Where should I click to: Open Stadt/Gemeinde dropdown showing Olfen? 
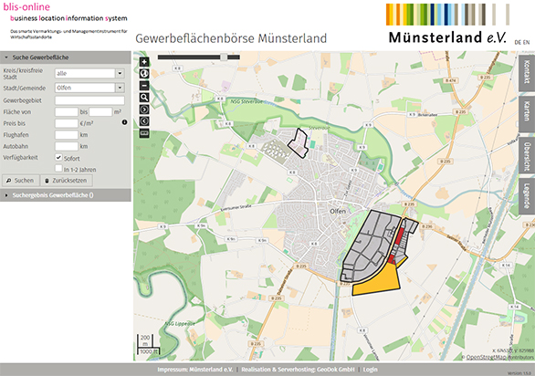[x=120, y=88]
